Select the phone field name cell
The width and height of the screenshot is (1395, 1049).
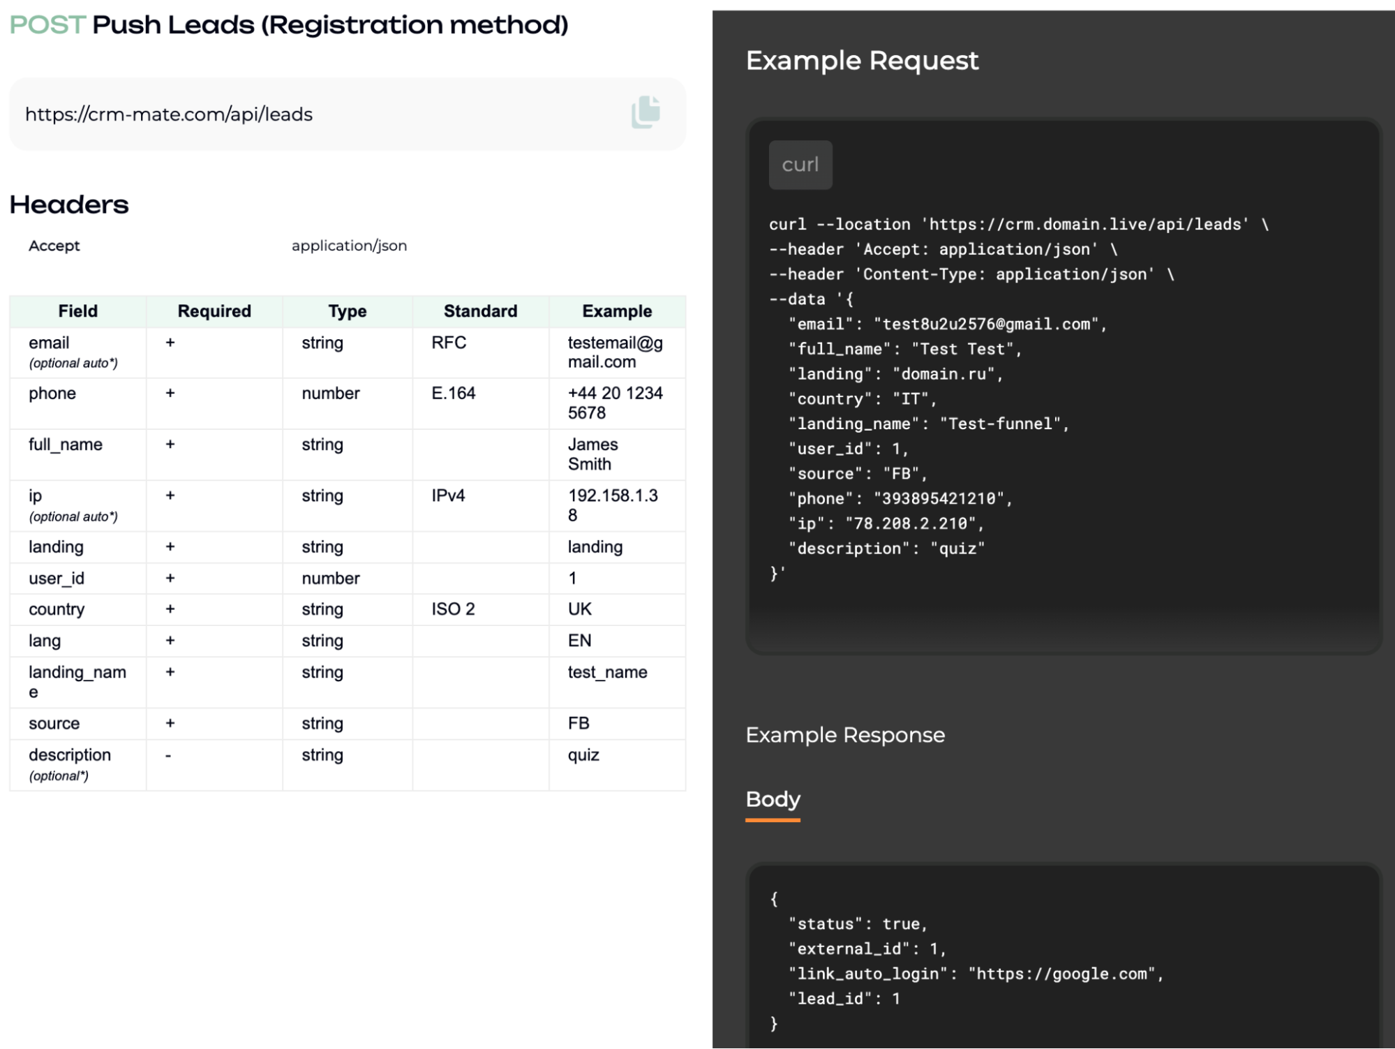coord(52,394)
